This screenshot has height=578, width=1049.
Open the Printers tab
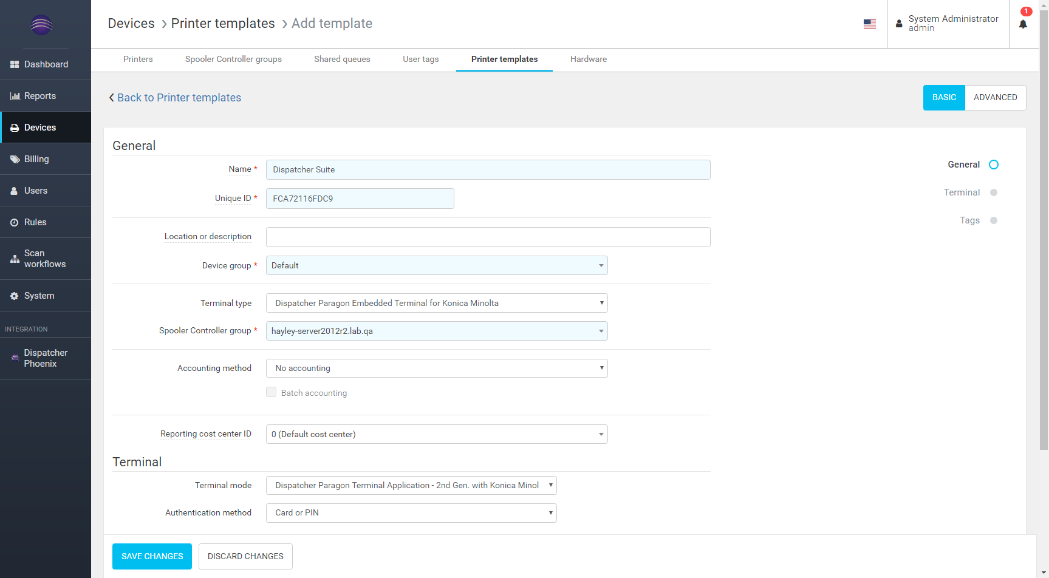coord(138,59)
